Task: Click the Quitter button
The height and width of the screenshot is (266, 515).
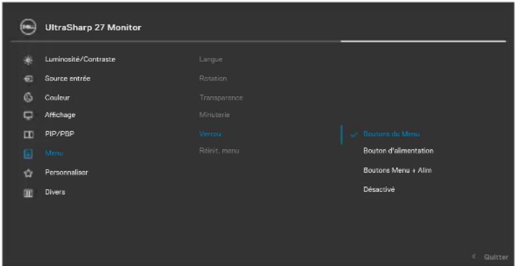Action: point(495,257)
